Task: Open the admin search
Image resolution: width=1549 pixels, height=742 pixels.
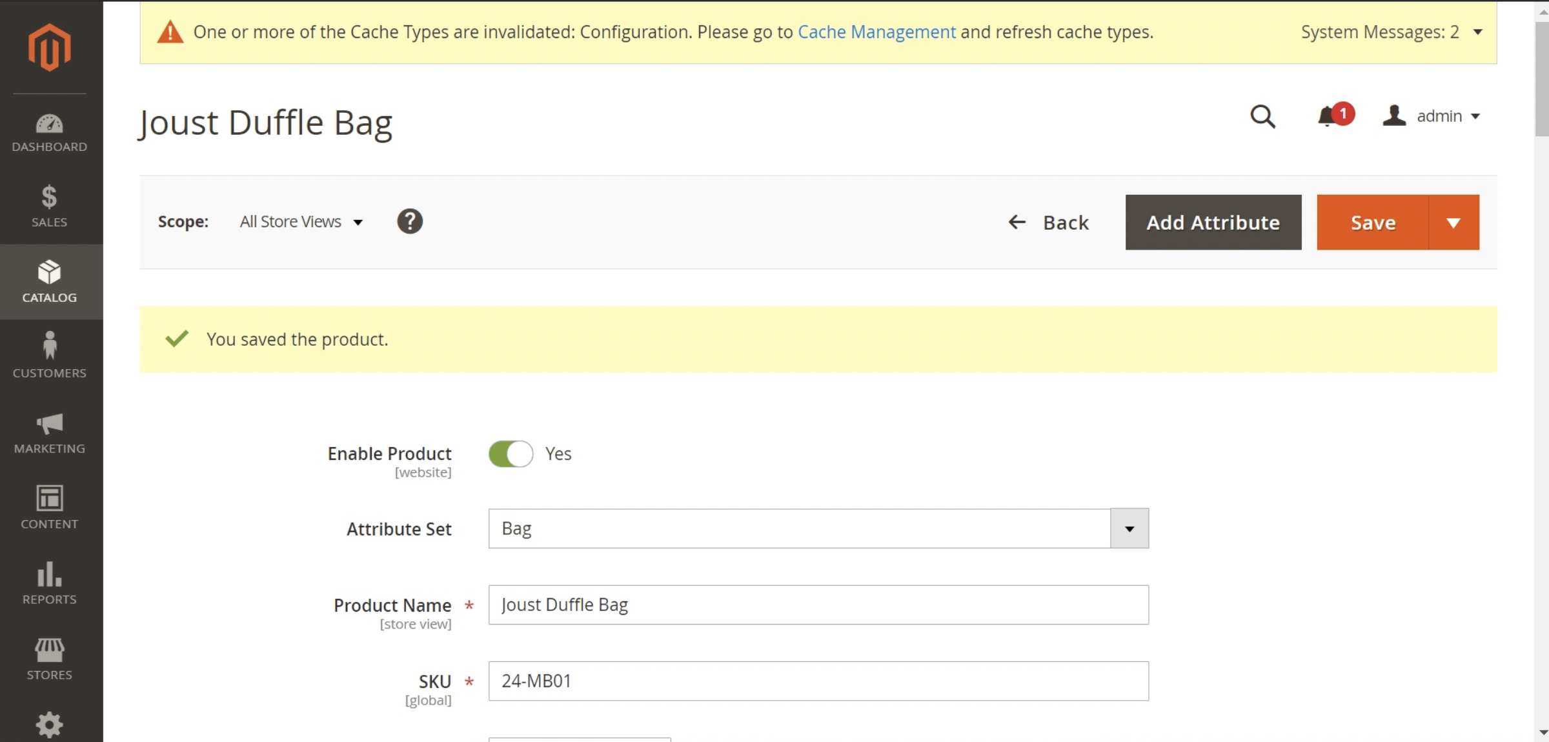Action: (x=1263, y=117)
